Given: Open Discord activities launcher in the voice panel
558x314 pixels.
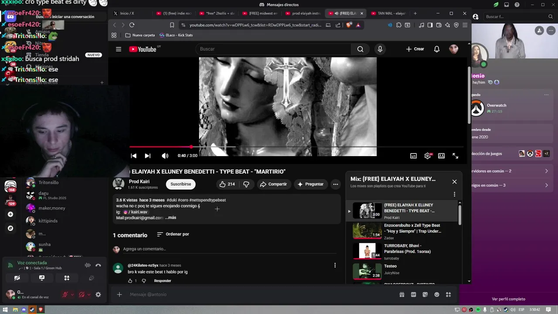Looking at the screenshot, I should (x=67, y=278).
